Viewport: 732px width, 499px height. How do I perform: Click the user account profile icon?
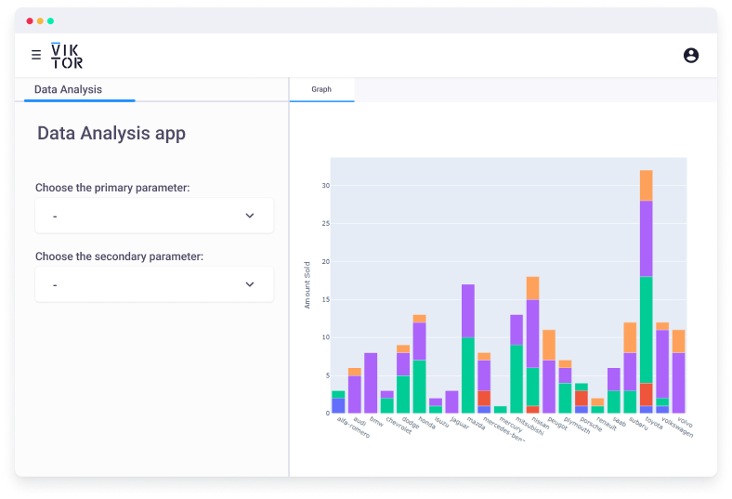pos(690,55)
